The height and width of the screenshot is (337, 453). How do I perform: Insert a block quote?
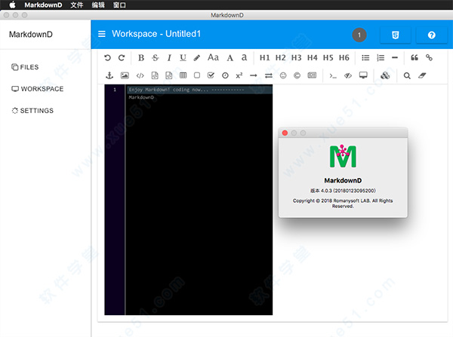coord(414,58)
